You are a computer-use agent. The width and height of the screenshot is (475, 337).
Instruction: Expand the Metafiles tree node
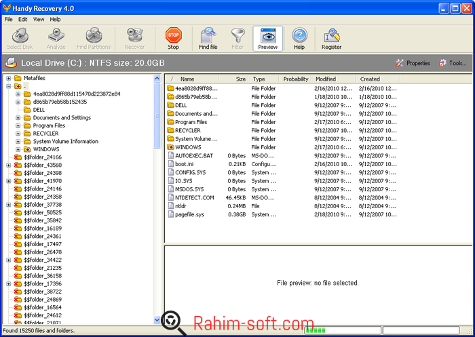click(x=8, y=78)
